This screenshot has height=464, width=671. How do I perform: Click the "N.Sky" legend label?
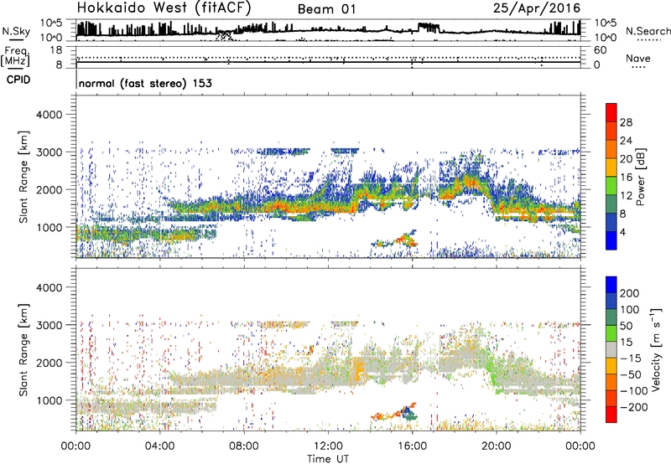(16, 31)
